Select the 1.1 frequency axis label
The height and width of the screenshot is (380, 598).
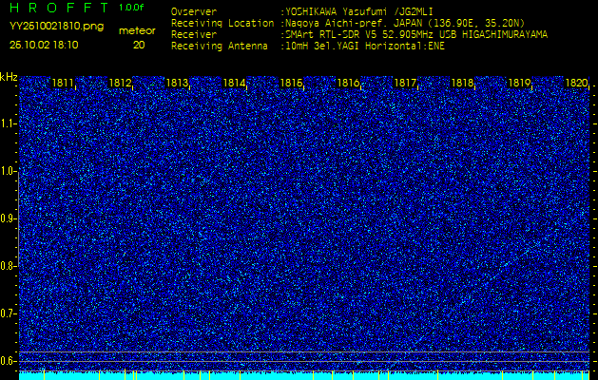9,123
